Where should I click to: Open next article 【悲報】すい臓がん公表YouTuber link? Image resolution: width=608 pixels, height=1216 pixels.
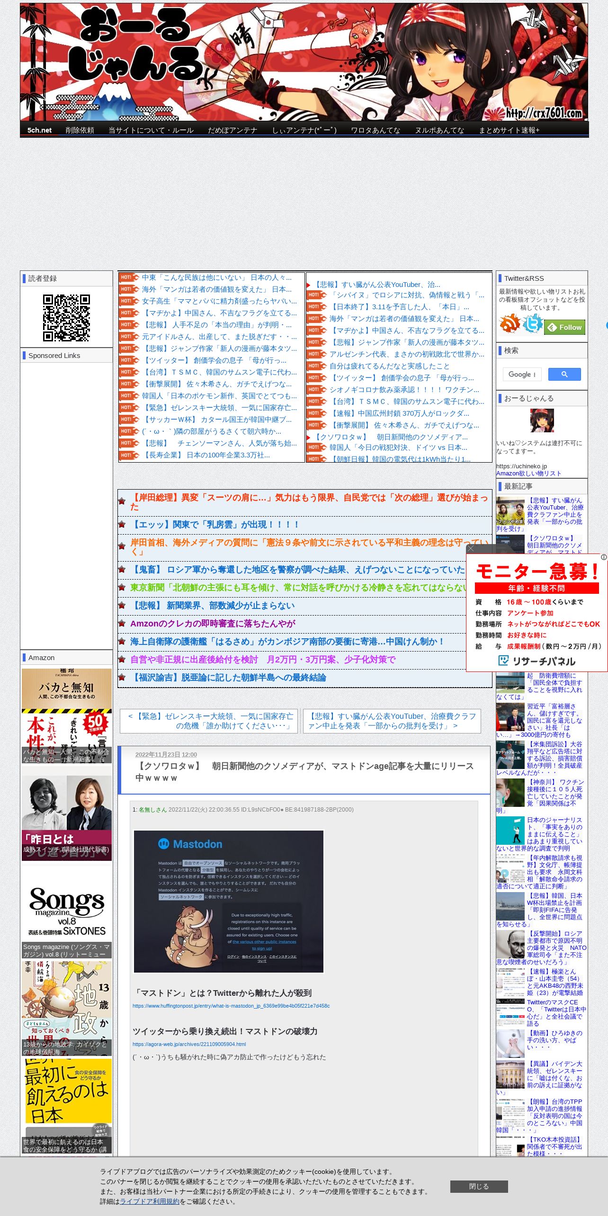tap(392, 721)
